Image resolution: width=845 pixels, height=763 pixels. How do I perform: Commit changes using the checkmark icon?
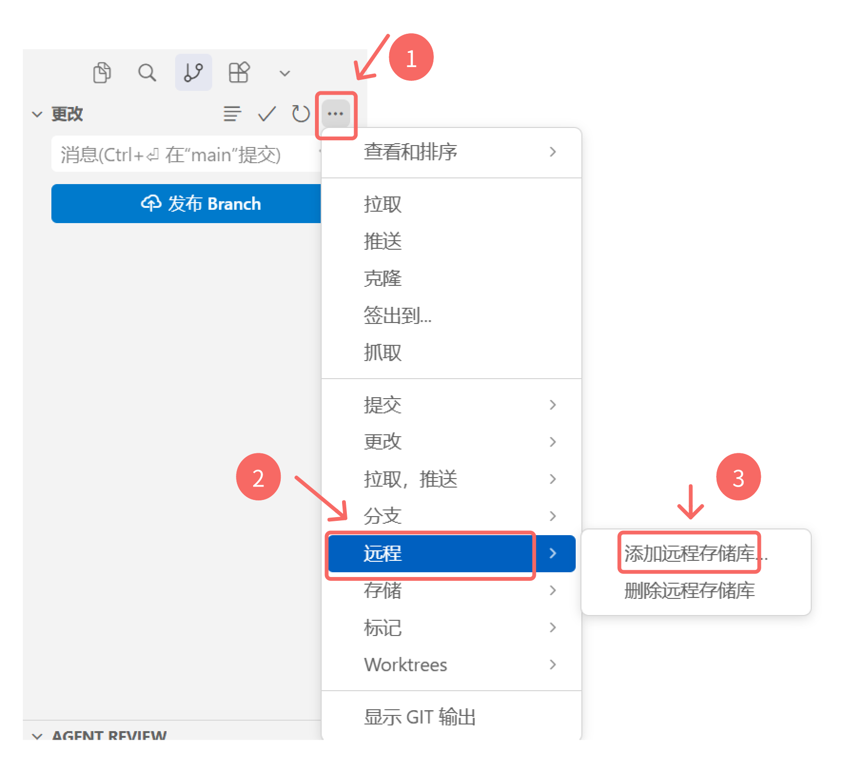(266, 114)
